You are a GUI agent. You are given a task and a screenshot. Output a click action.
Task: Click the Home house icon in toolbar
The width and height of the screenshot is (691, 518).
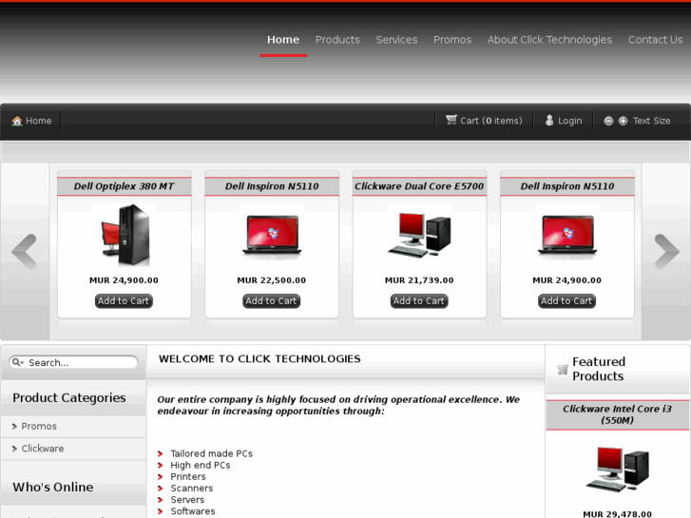pyautogui.click(x=17, y=121)
